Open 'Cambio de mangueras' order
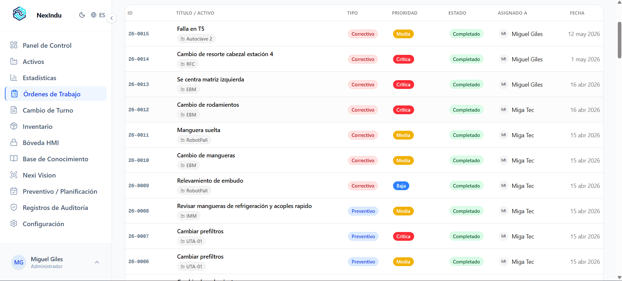 [x=206, y=155]
